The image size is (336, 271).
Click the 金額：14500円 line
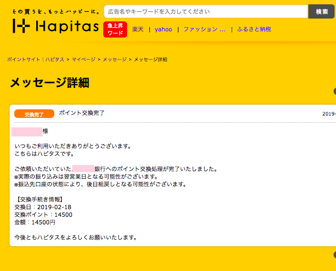pyautogui.click(x=35, y=222)
